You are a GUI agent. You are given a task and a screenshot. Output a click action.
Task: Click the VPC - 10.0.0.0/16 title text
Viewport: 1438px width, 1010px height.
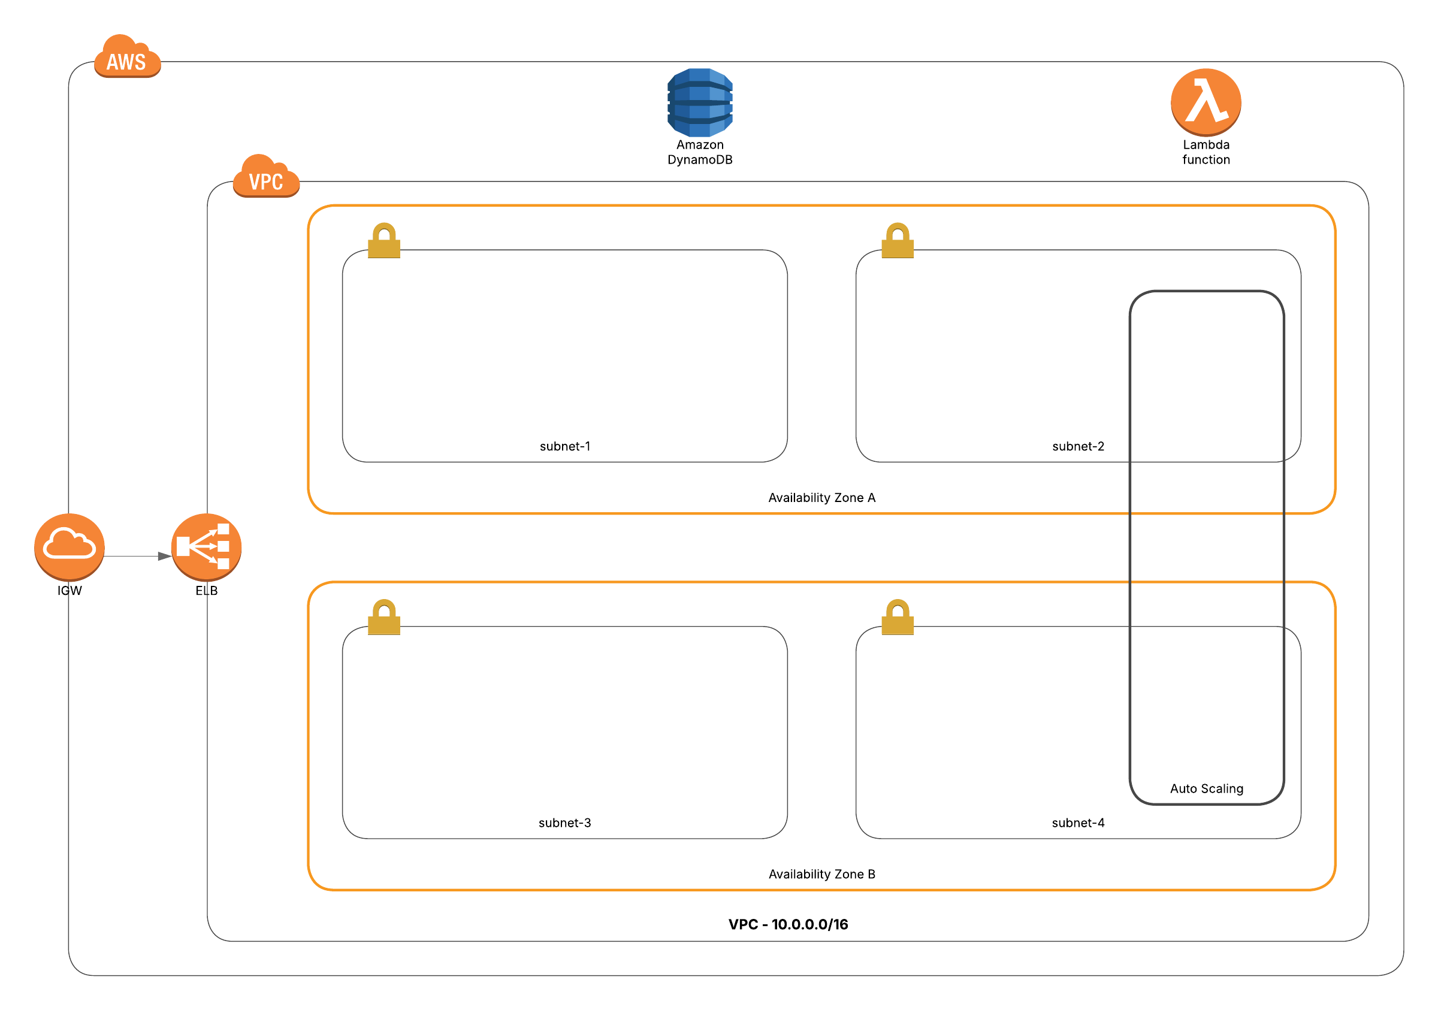point(788,924)
